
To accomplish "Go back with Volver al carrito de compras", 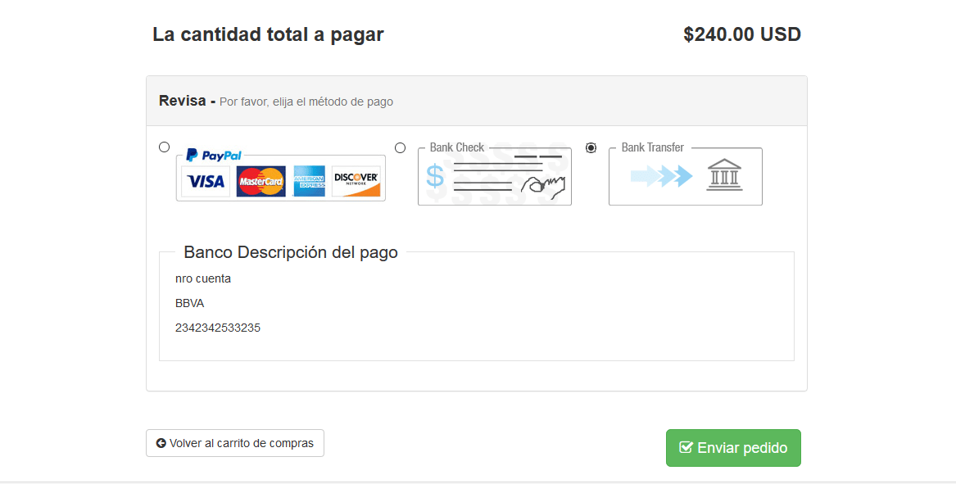I will click(x=235, y=443).
